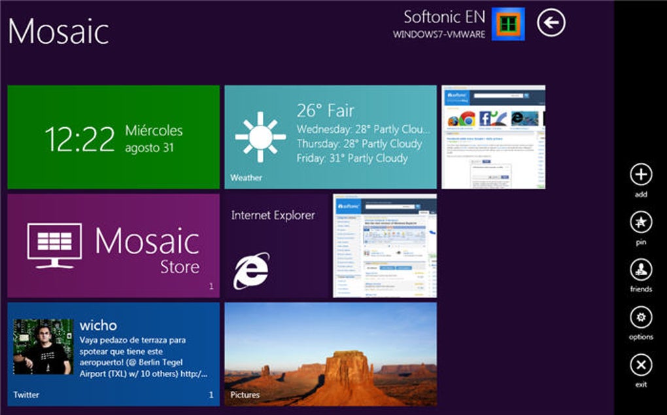The height and width of the screenshot is (415, 667).
Task: Click the 'agosto 31' date text
Action: pyautogui.click(x=149, y=148)
